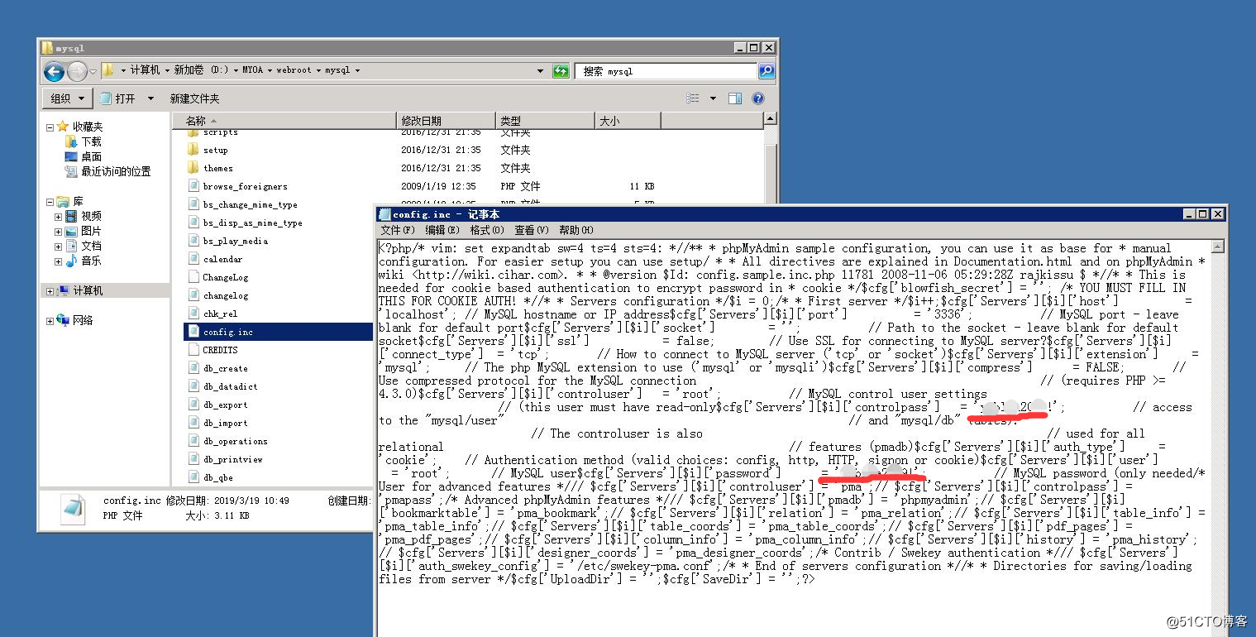This screenshot has width=1256, height=637.
Task: Click the Explorer forward arrow button
Action: point(77,71)
